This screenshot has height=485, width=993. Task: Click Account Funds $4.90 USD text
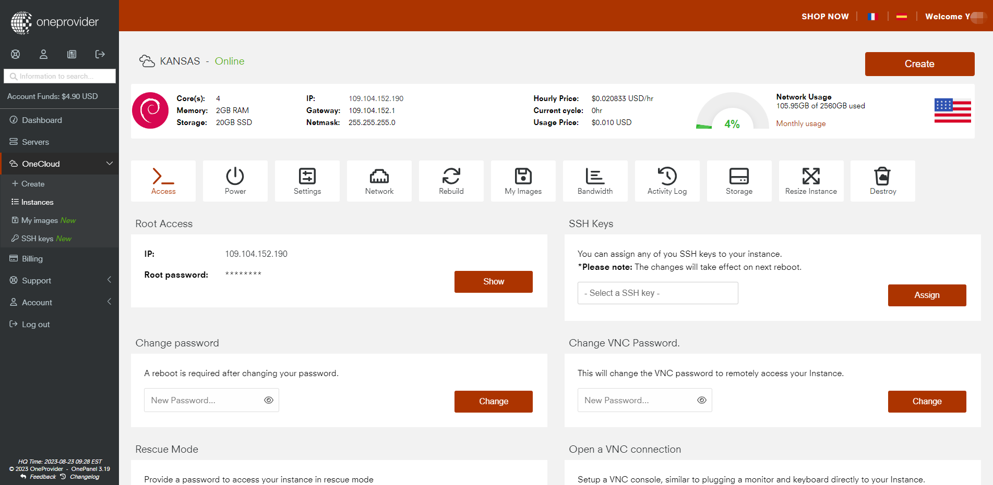pyautogui.click(x=52, y=96)
